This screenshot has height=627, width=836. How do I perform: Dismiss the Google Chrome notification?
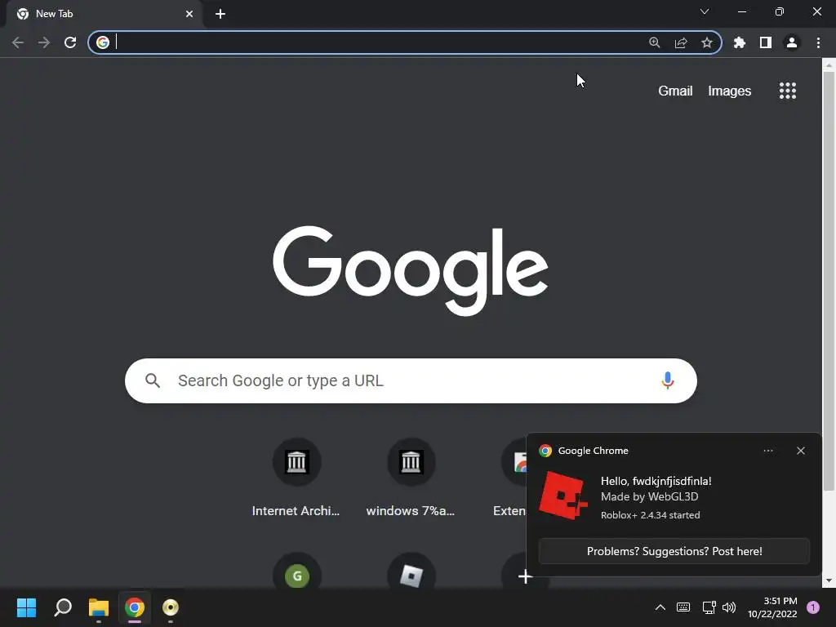click(x=800, y=451)
